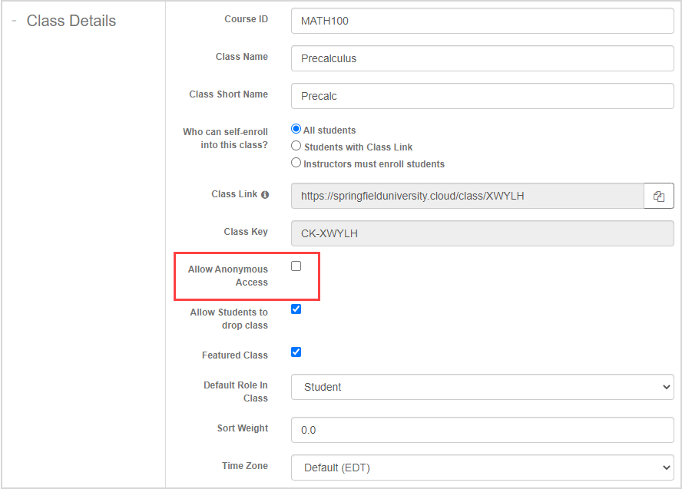Uncheck Allow Students to drop class
The image size is (682, 489).
point(296,309)
